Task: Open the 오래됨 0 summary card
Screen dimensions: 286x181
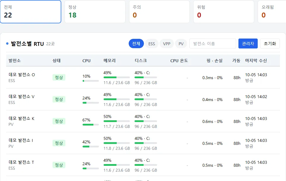Action: (x=272, y=12)
